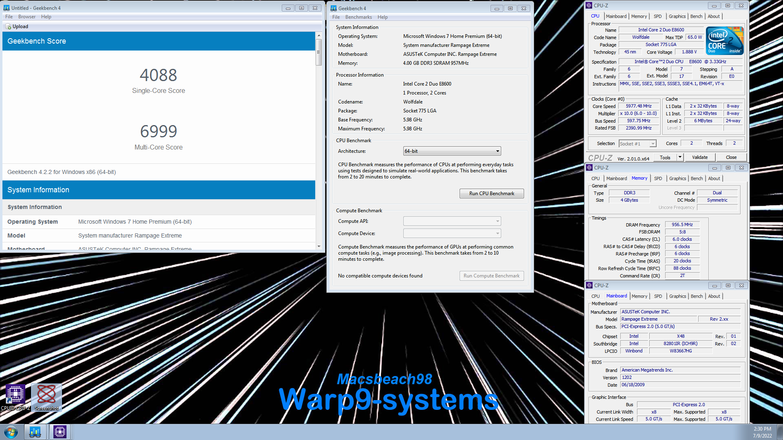Open CPUID CPU-Z desktop shortcut
Viewport: 783px width, 440px height.
click(15, 397)
